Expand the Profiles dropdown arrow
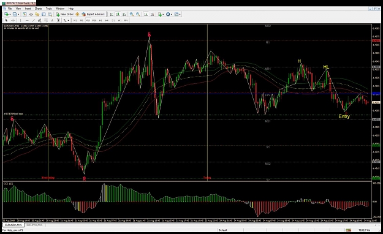383x234 pixels. (18, 15)
